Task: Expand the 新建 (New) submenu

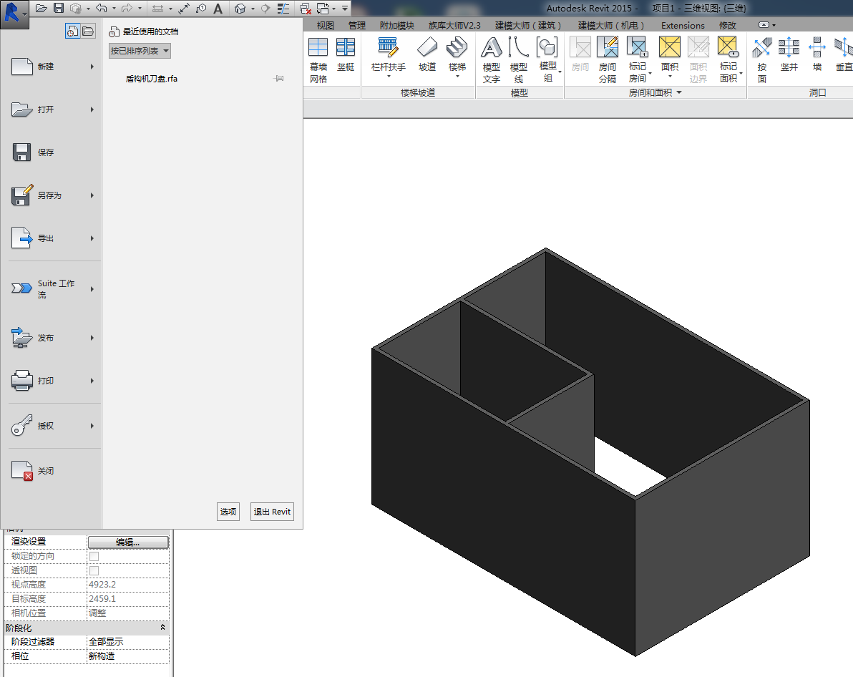Action: coord(92,67)
